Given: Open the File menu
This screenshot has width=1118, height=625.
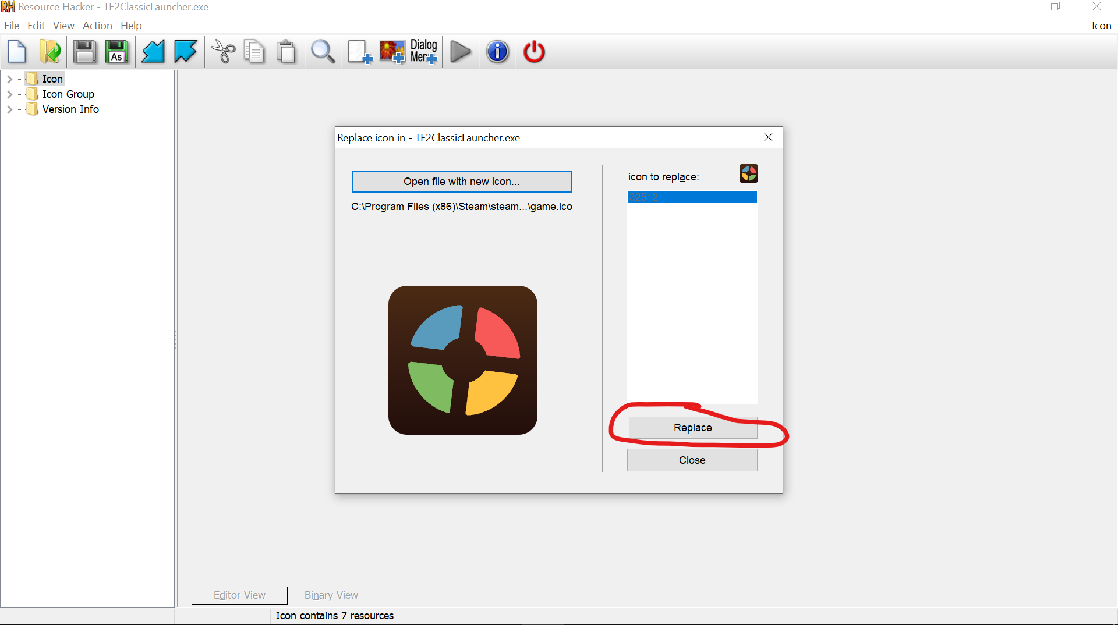Looking at the screenshot, I should pos(12,26).
